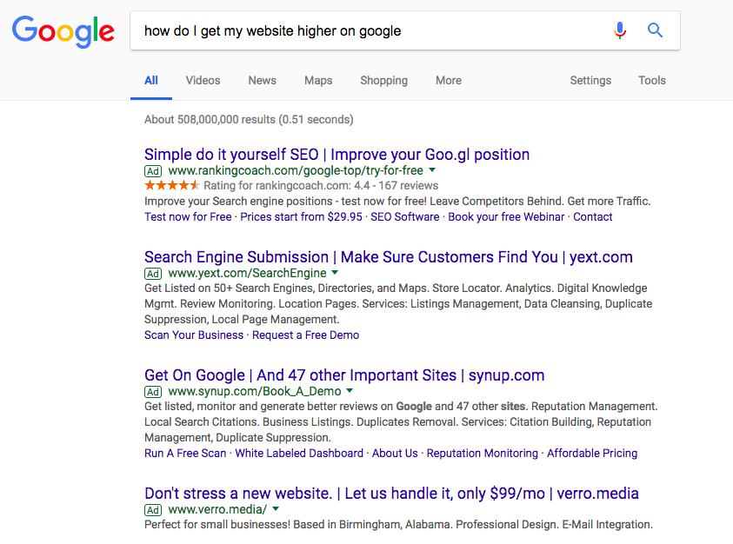Start voice search with microphone icon
Image resolution: width=733 pixels, height=544 pixels.
(x=620, y=30)
